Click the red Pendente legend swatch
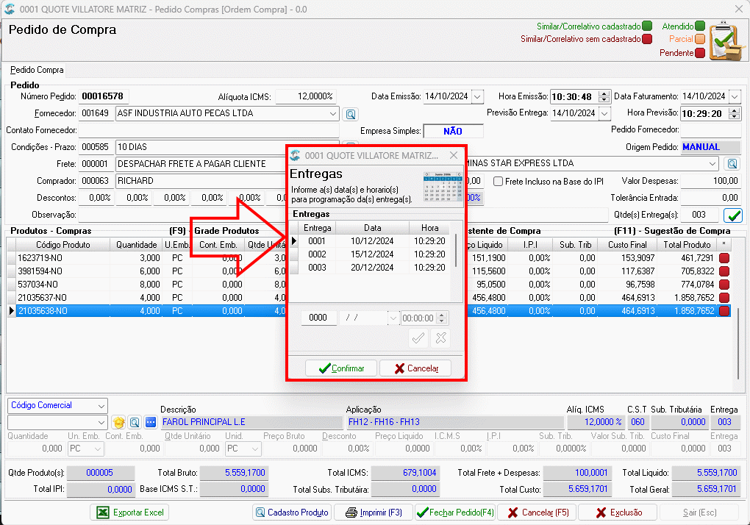 [x=700, y=53]
